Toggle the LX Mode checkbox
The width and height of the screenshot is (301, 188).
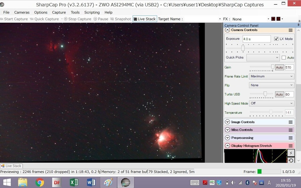[x=276, y=39]
